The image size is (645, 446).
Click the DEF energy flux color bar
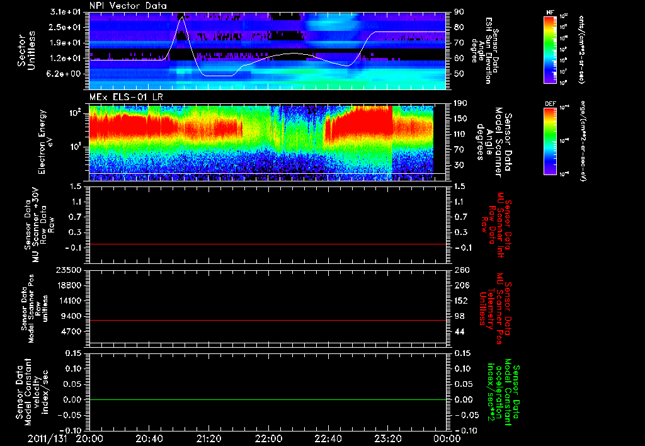(x=550, y=140)
